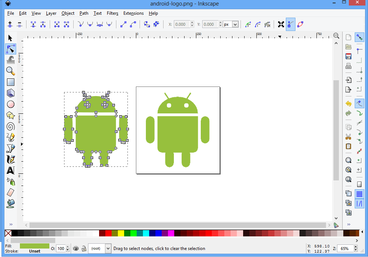
Task: Open the Path menu
Action: pyautogui.click(x=84, y=13)
